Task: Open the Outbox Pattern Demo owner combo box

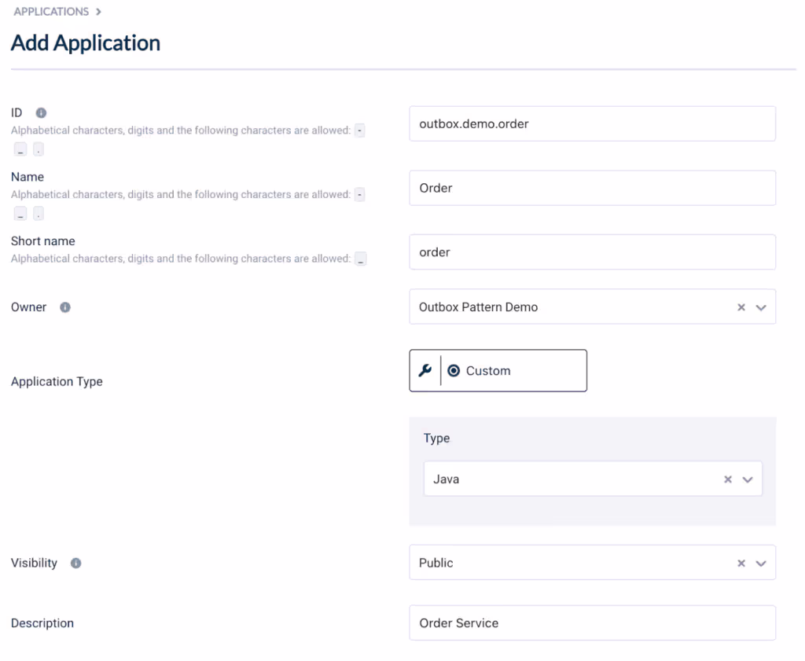Action: coord(593,307)
